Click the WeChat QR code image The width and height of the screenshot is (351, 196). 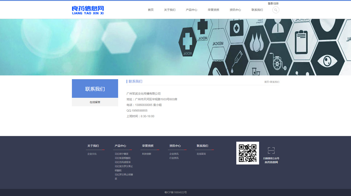[x=247, y=153]
